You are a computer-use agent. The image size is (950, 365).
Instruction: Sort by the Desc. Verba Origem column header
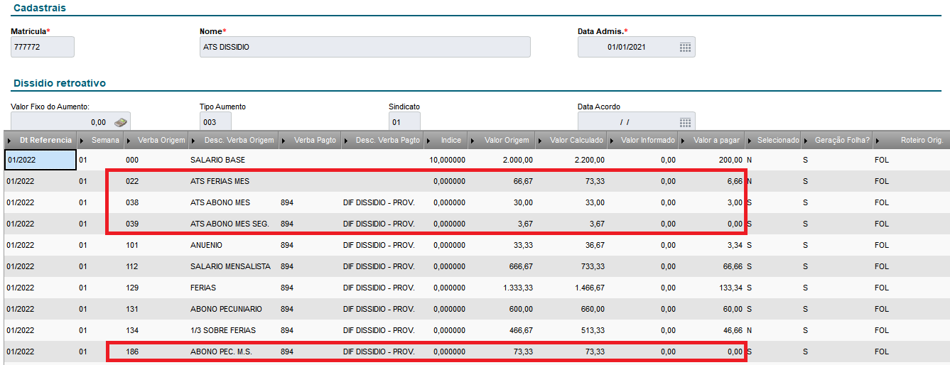coord(232,140)
